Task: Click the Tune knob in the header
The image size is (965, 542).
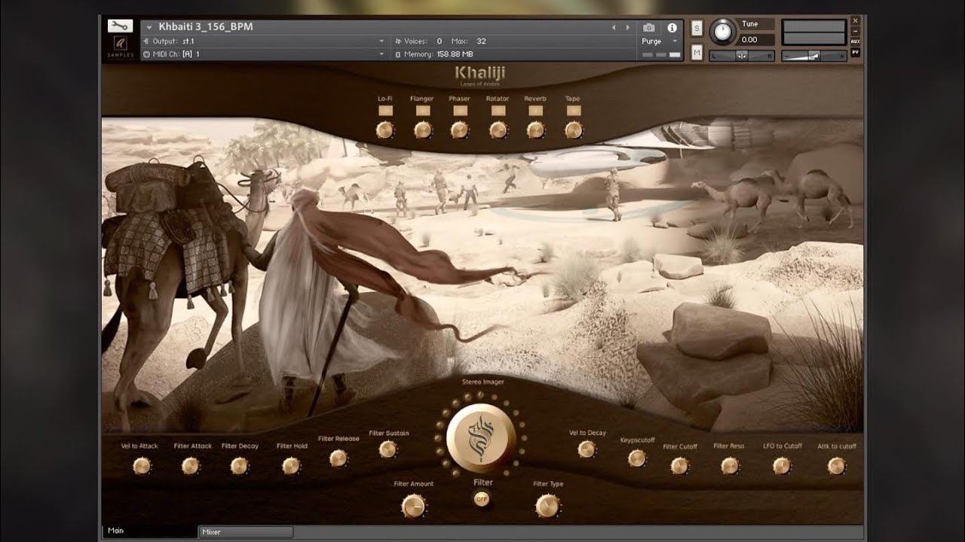Action: point(723,31)
